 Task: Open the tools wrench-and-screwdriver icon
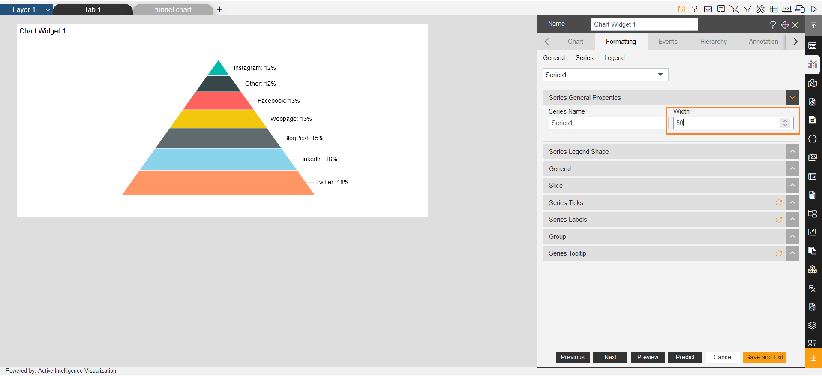[761, 9]
